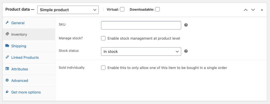
Task: Click the "SKU" label
Action: (x=62, y=25)
